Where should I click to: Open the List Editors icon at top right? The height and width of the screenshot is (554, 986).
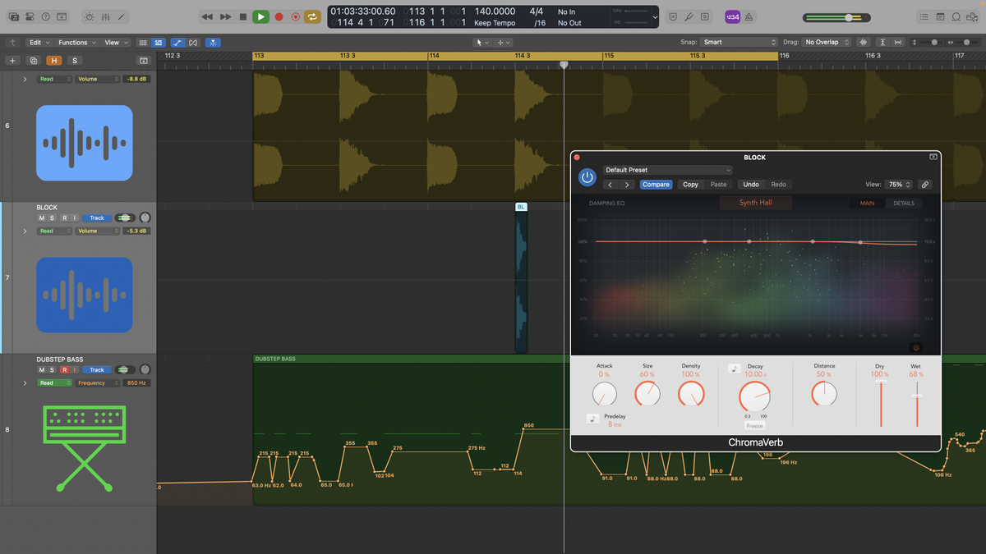point(924,16)
